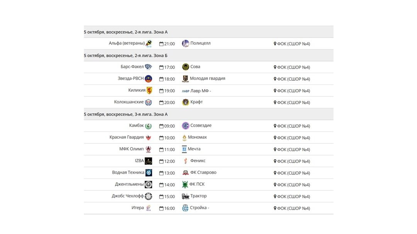Click the IZBA black square logo
The height and width of the screenshot is (234, 417).
pos(148,161)
